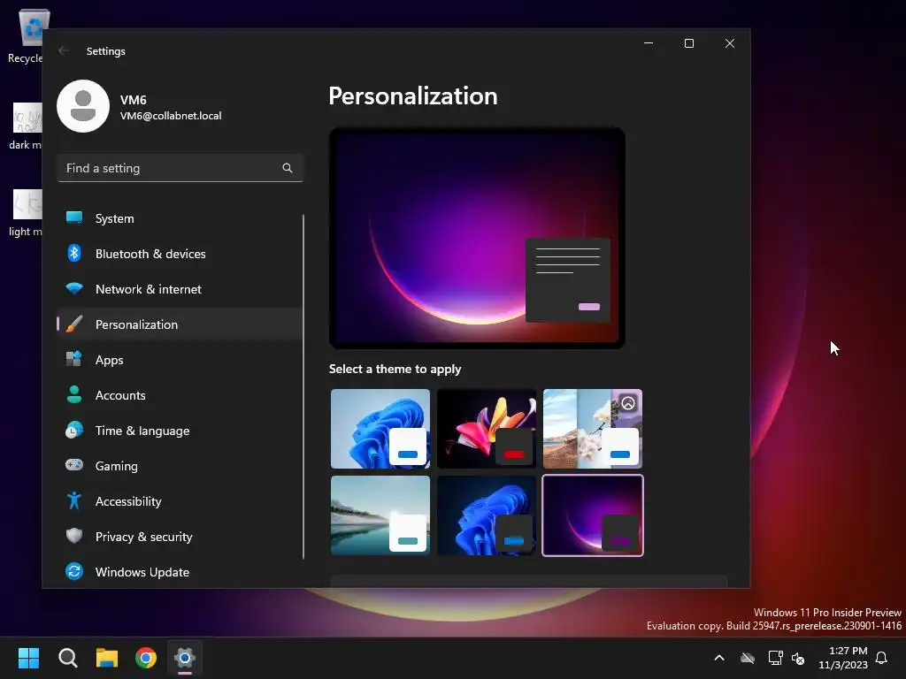Click the Settings gear on the taskbar
Image resolution: width=906 pixels, height=679 pixels.
pyautogui.click(x=185, y=658)
